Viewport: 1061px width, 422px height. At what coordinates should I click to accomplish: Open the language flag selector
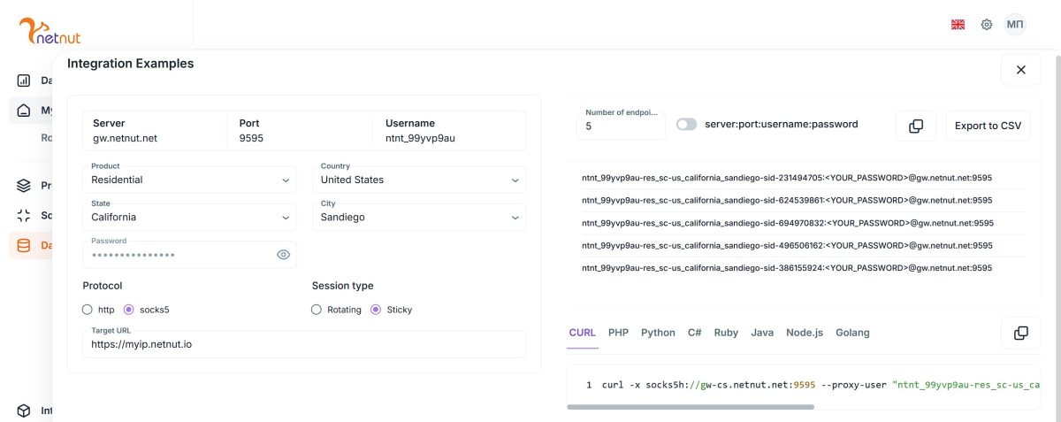958,25
